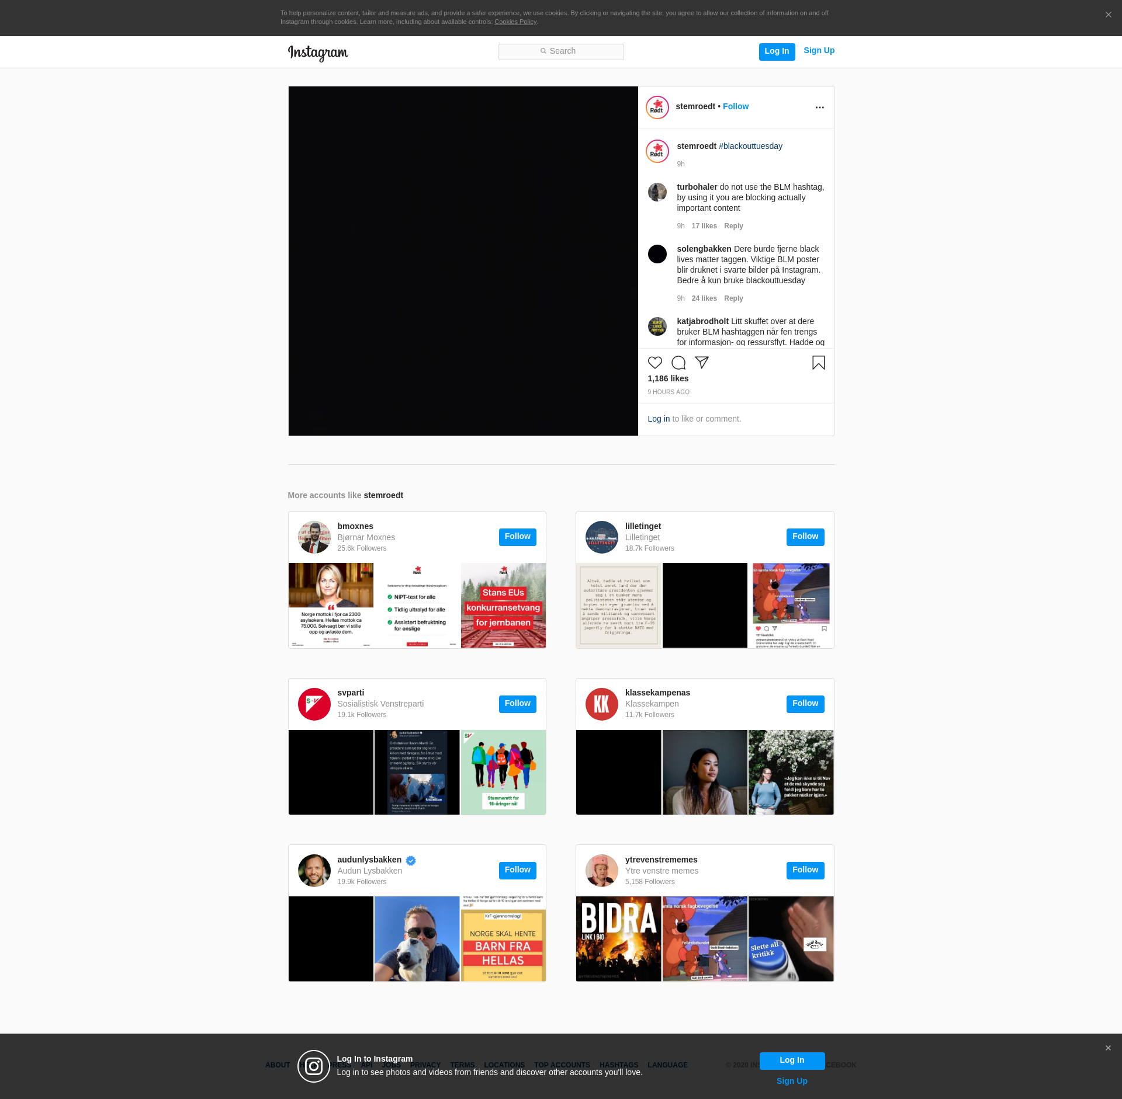
Task: Follow the svparti account
Action: 517,704
